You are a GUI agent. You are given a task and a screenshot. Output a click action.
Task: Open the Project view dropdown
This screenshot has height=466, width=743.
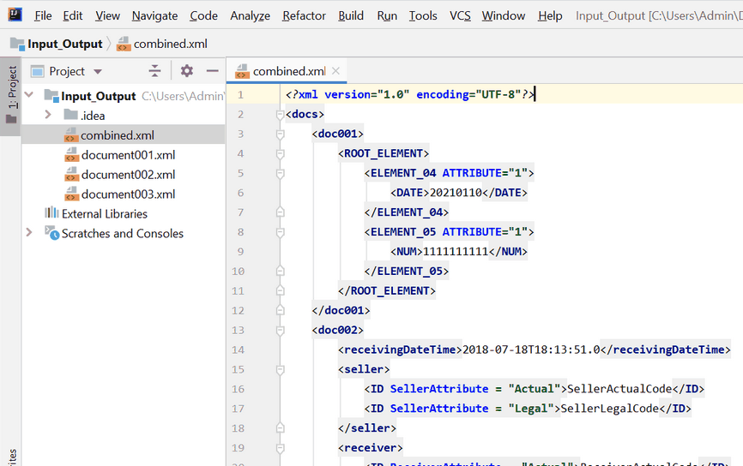tap(97, 72)
